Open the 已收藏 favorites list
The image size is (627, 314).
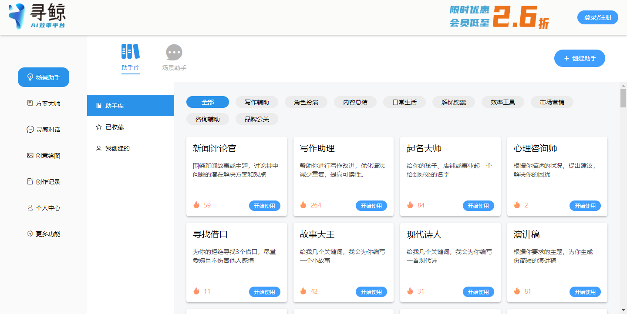click(131, 127)
